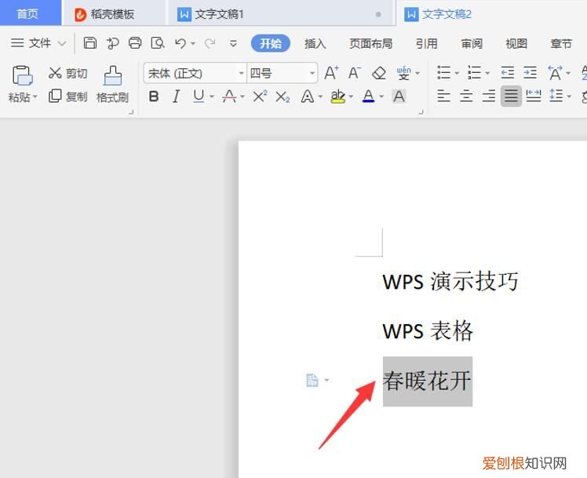This screenshot has height=478, width=587.
Task: Switch to the 文字文稿1 document tab
Action: [281, 14]
